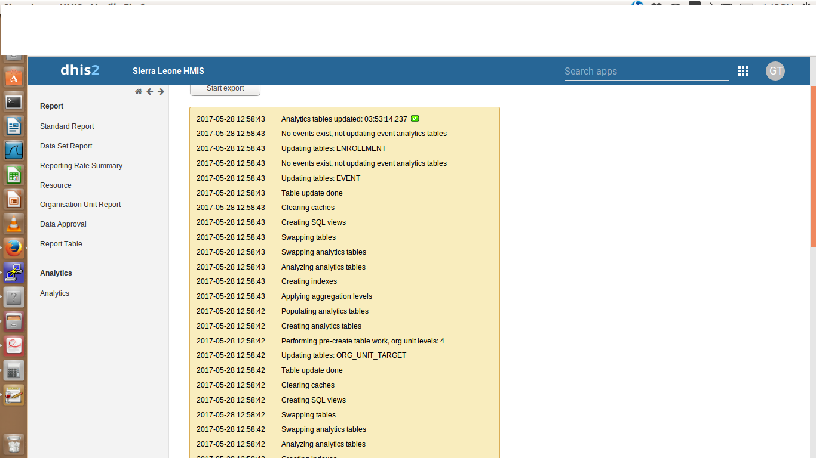Viewport: 816px width, 458px height.
Task: Open the red PDF reader in dock
Action: pos(14,346)
